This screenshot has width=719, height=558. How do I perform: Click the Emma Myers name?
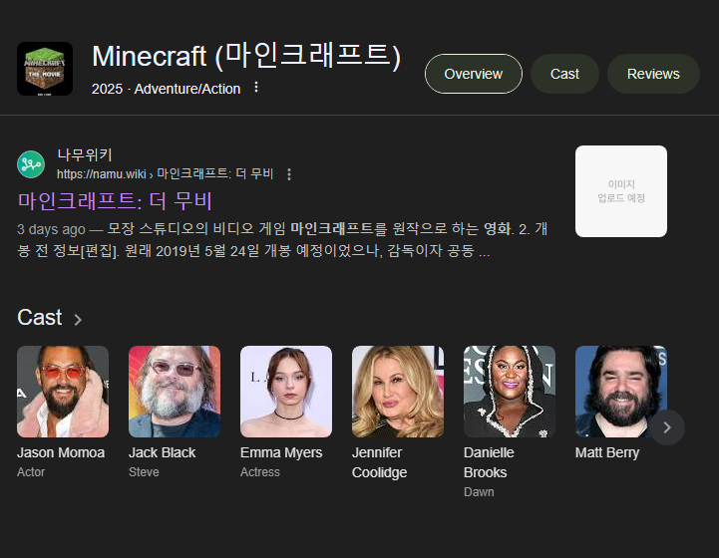(x=281, y=452)
